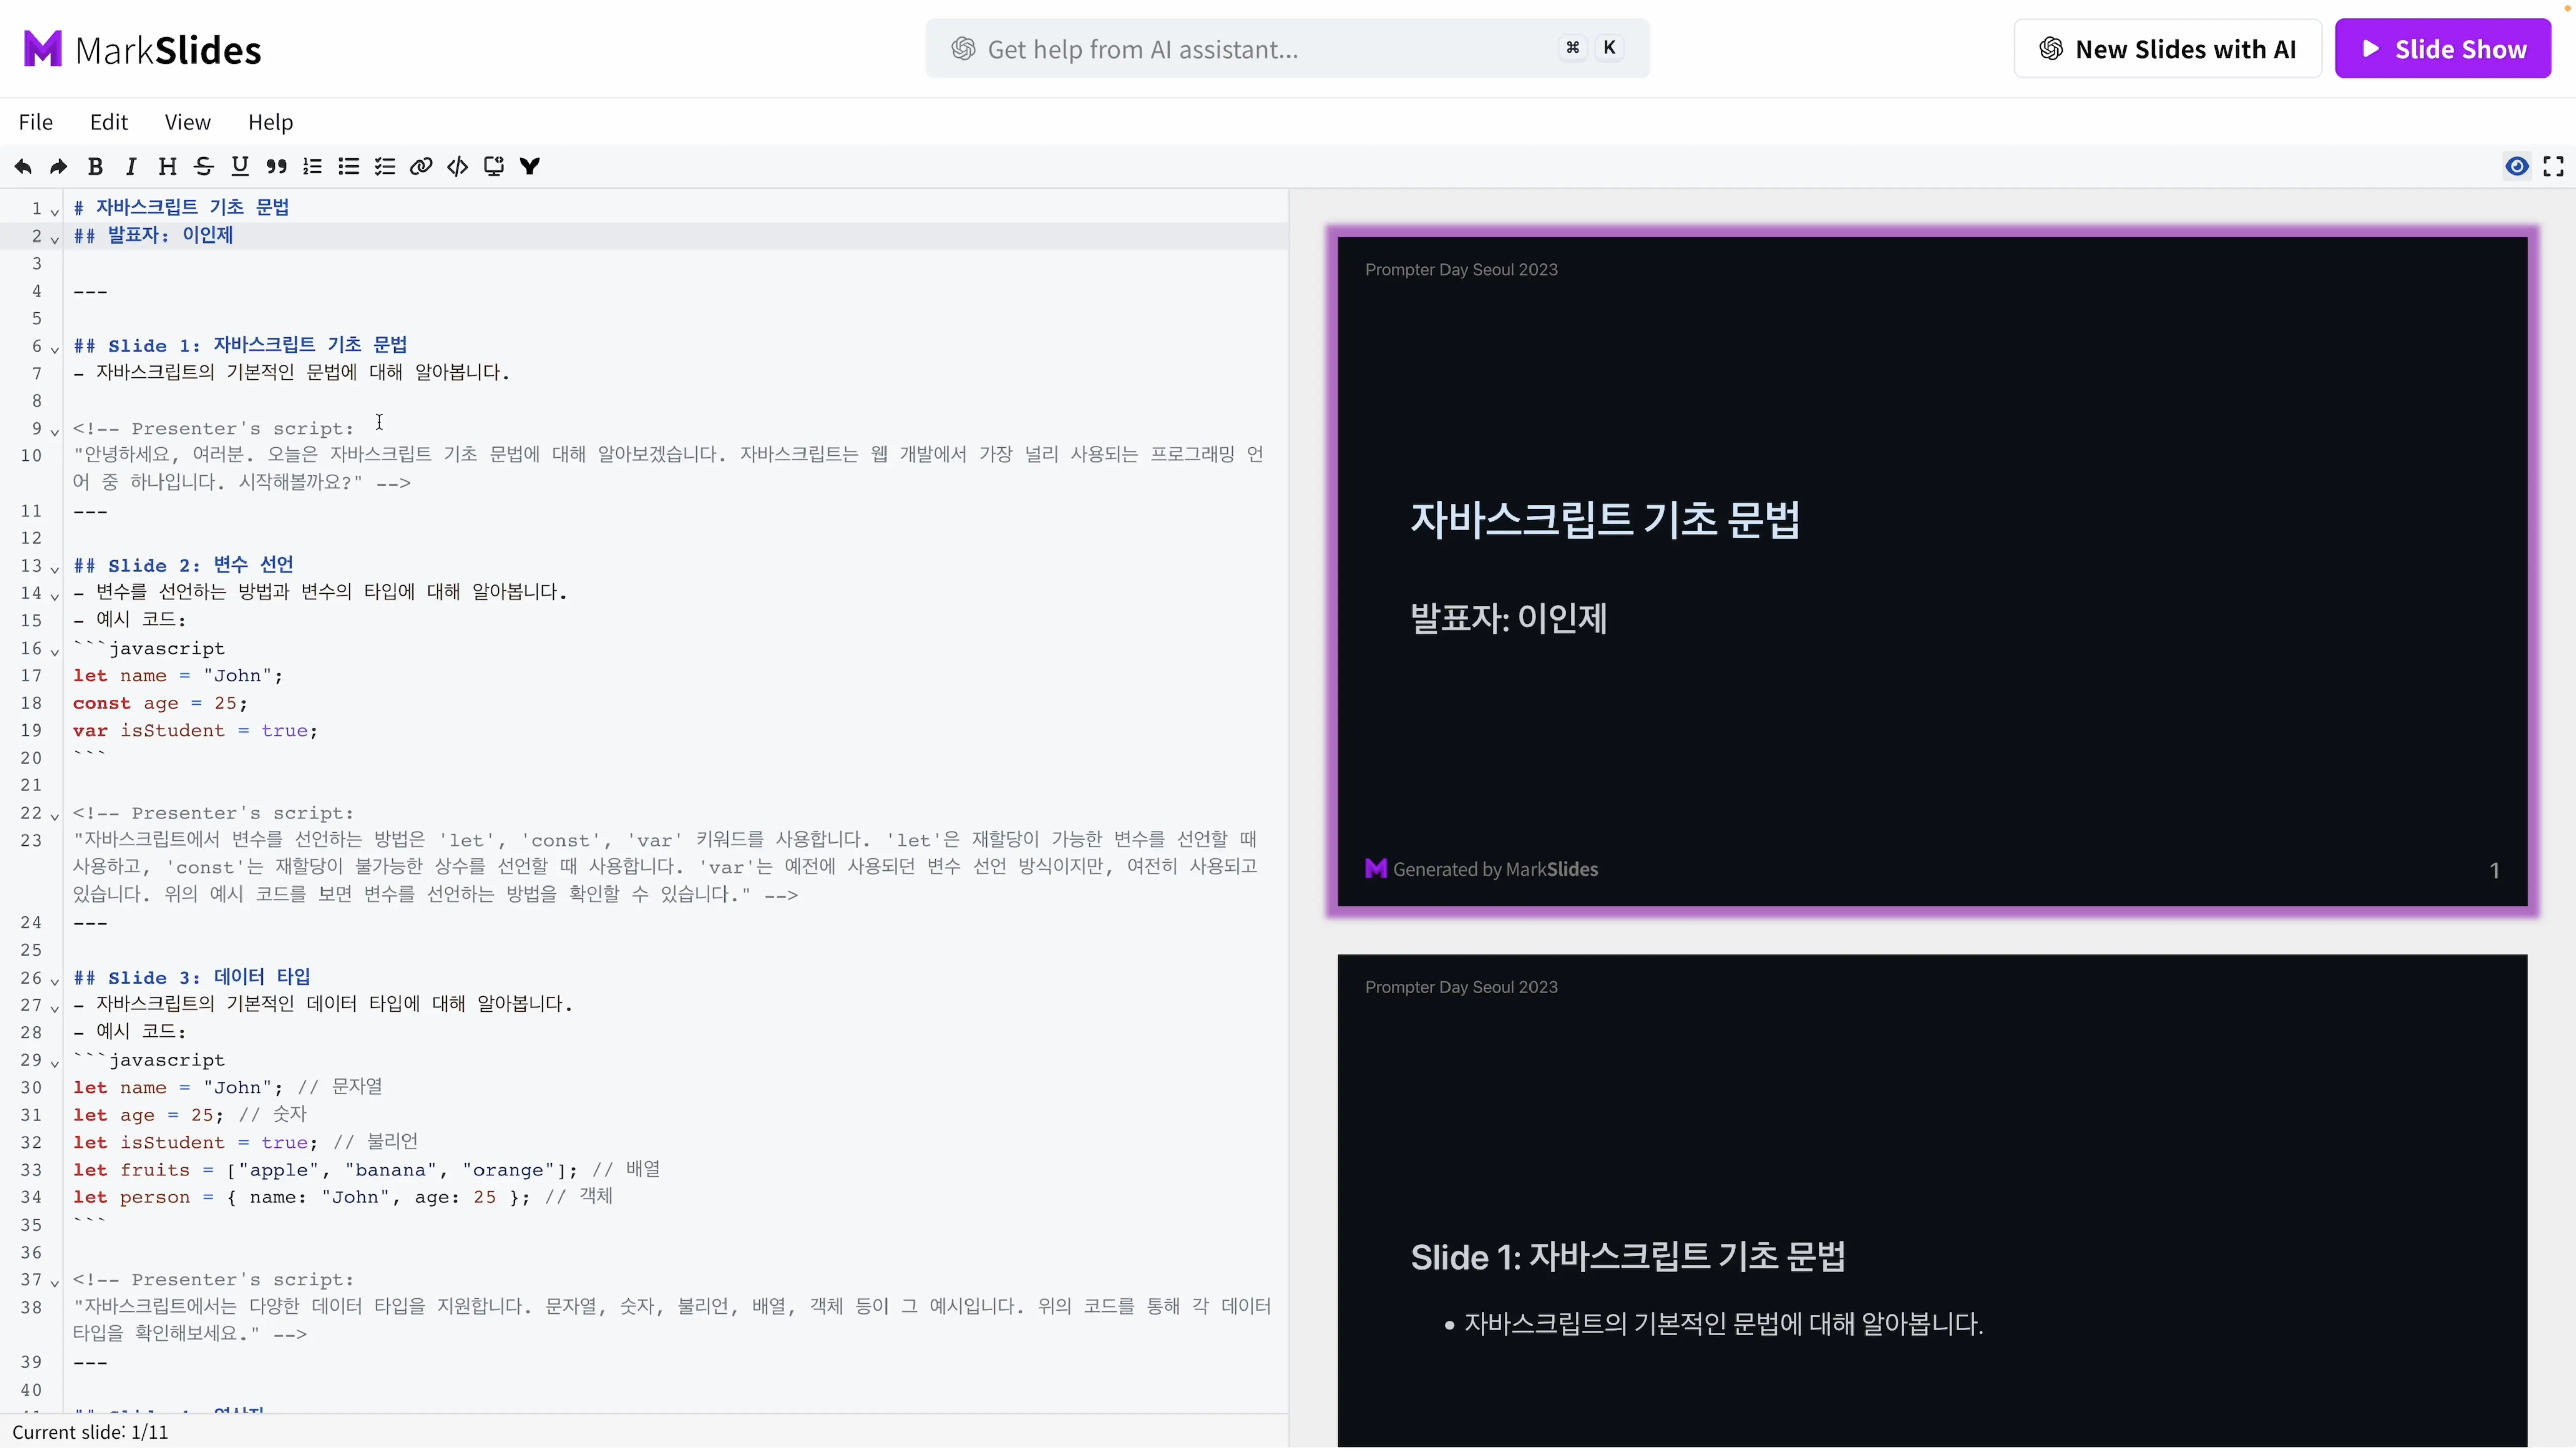Open the Help menu
Image resolution: width=2576 pixels, height=1449 pixels.
271,122
